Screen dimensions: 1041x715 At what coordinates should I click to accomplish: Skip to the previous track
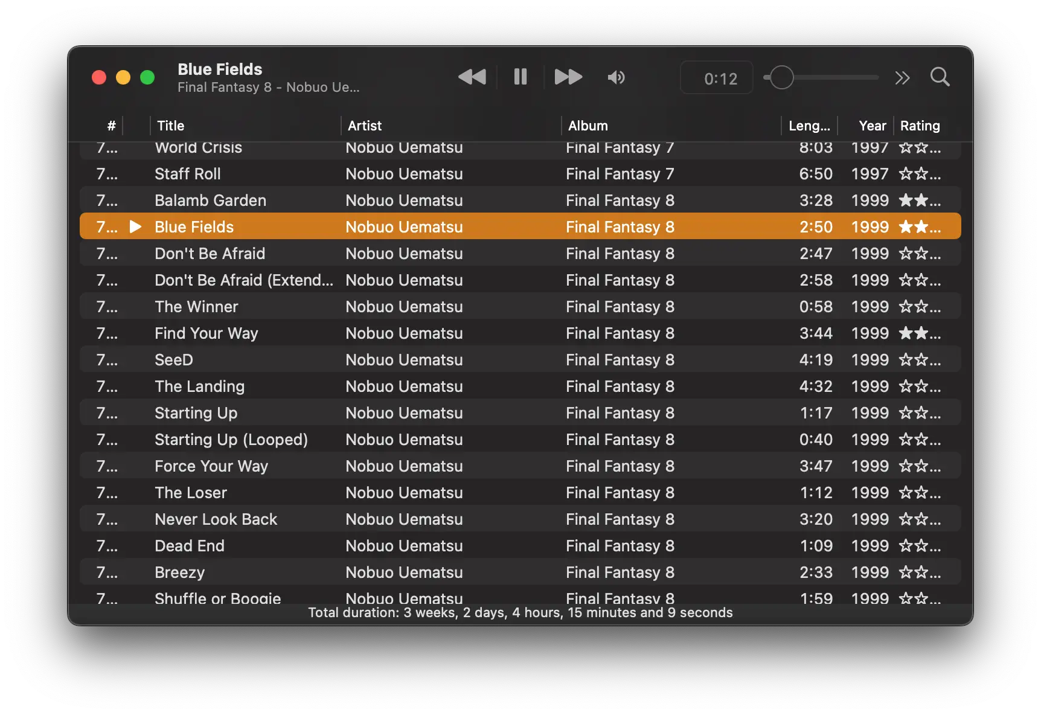click(x=472, y=77)
